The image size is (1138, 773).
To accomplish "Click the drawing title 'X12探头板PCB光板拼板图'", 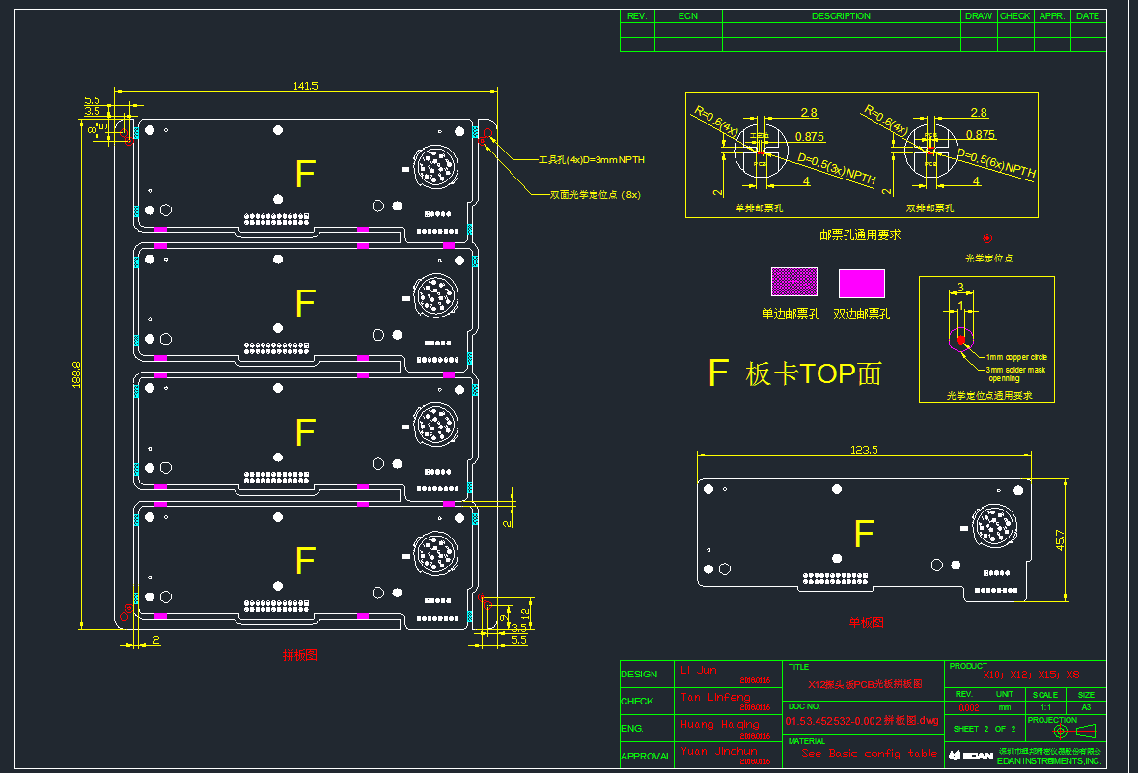I will [865, 684].
